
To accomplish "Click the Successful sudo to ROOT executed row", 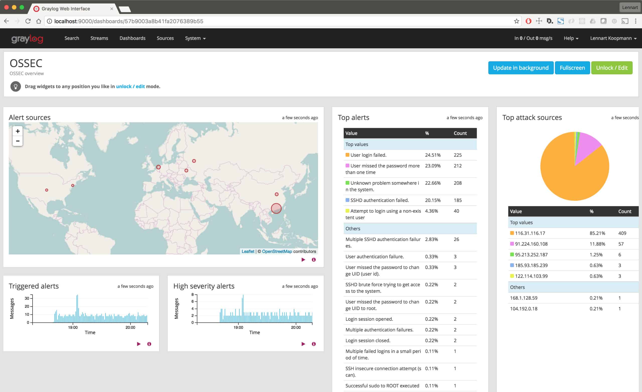I will pyautogui.click(x=410, y=386).
